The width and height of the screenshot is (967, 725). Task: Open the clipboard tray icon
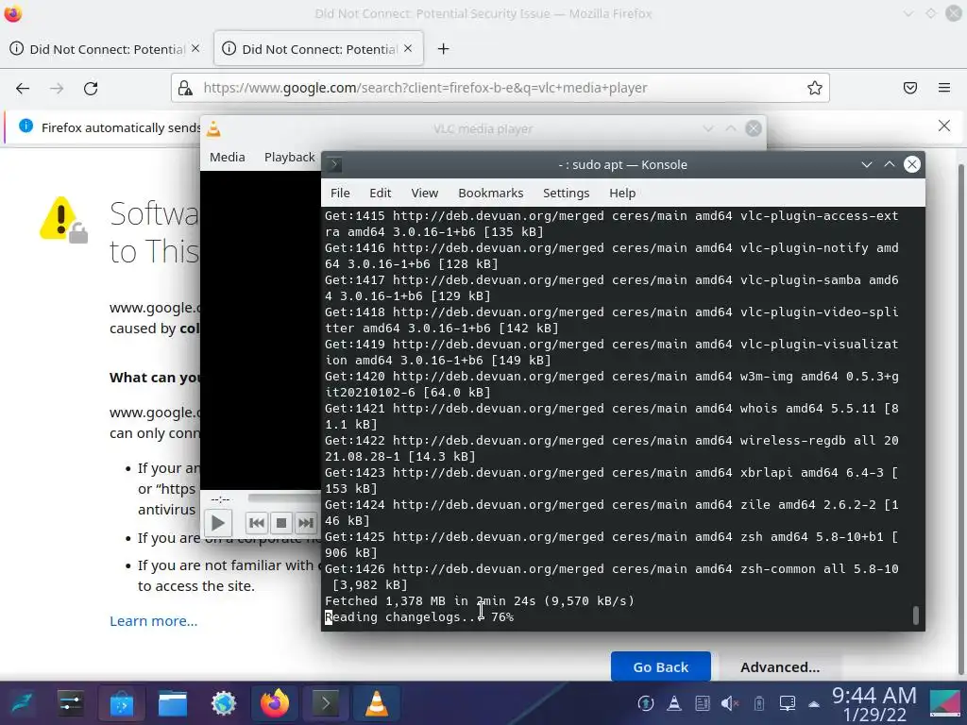pos(703,703)
